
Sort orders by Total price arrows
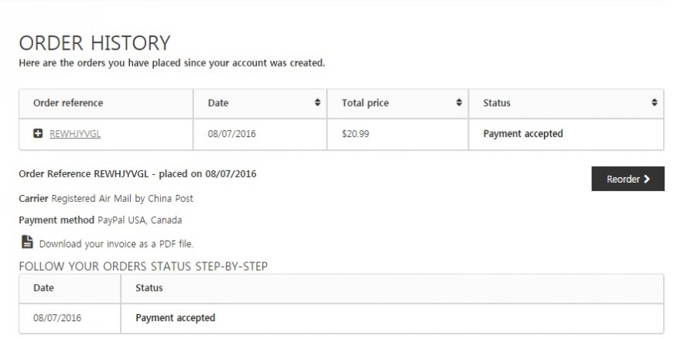pyautogui.click(x=459, y=102)
